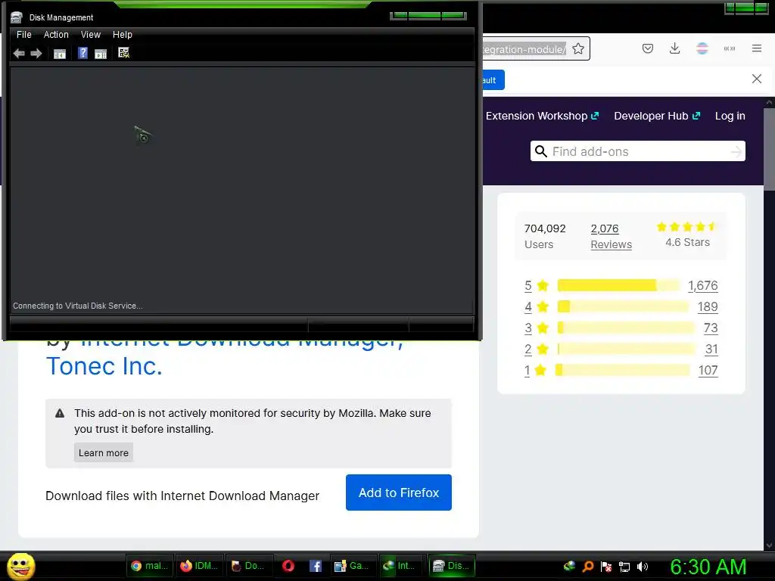Click the 6:30 AM taskbar clock

point(708,567)
